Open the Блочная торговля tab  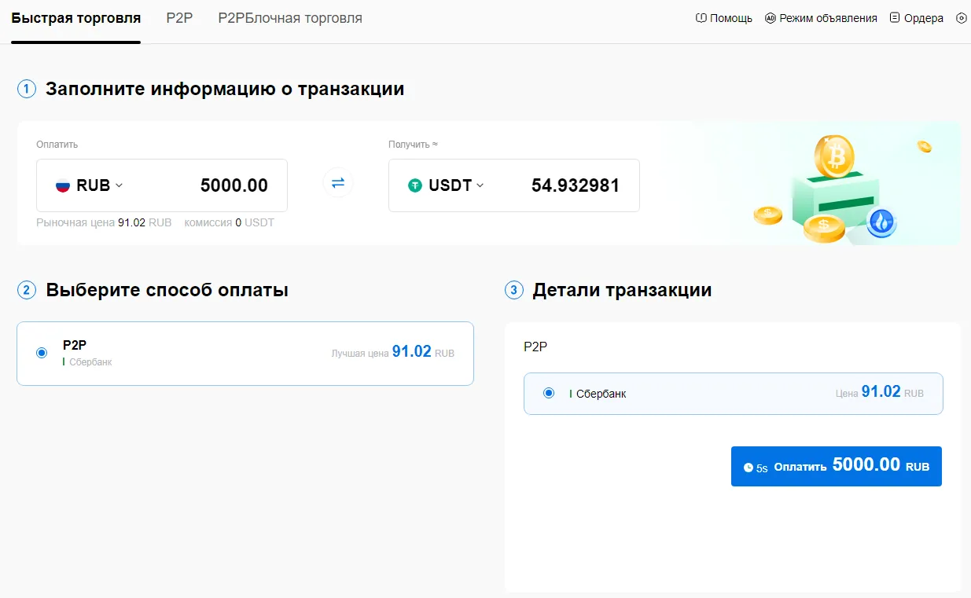(289, 17)
